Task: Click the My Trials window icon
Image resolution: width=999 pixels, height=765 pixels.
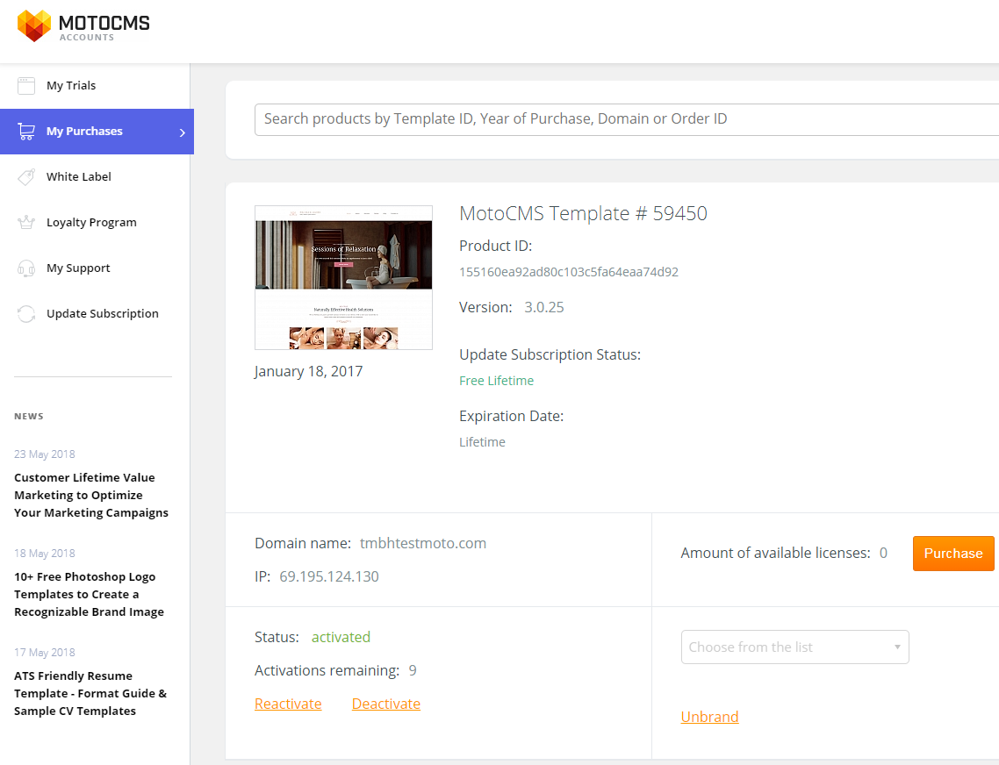Action: click(x=26, y=85)
